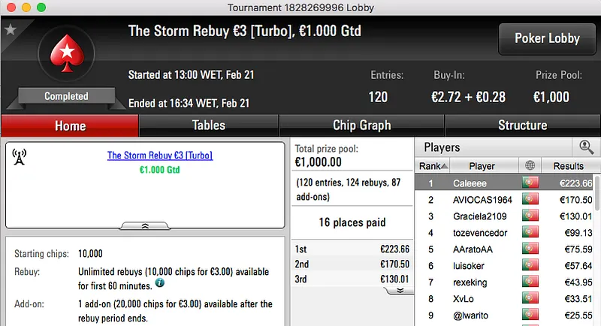Click the Poker Lobby button
The height and width of the screenshot is (326, 601).
(x=545, y=38)
